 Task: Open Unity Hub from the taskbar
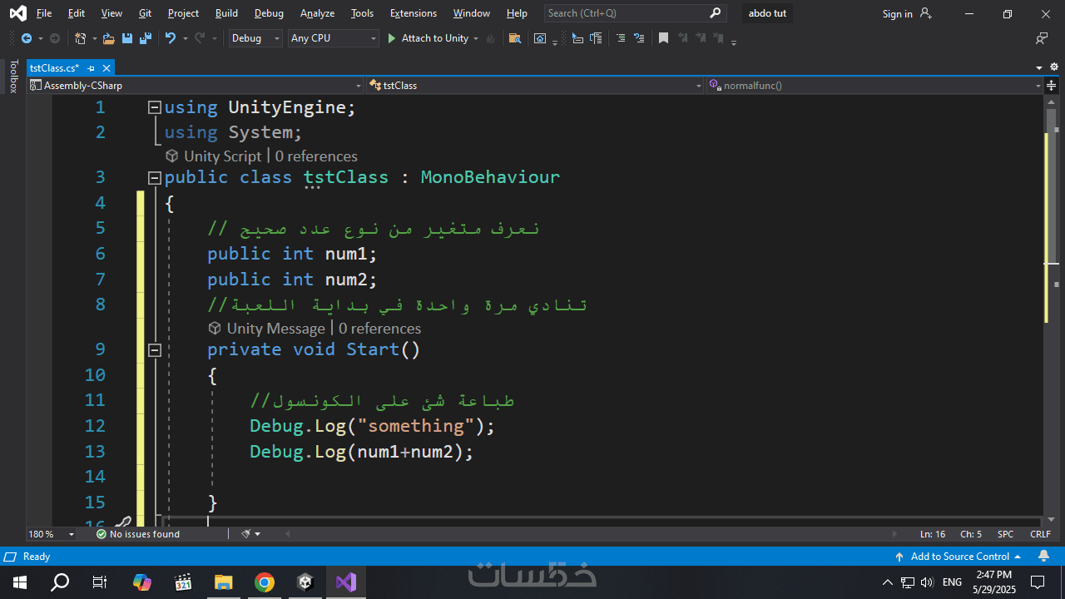click(305, 582)
